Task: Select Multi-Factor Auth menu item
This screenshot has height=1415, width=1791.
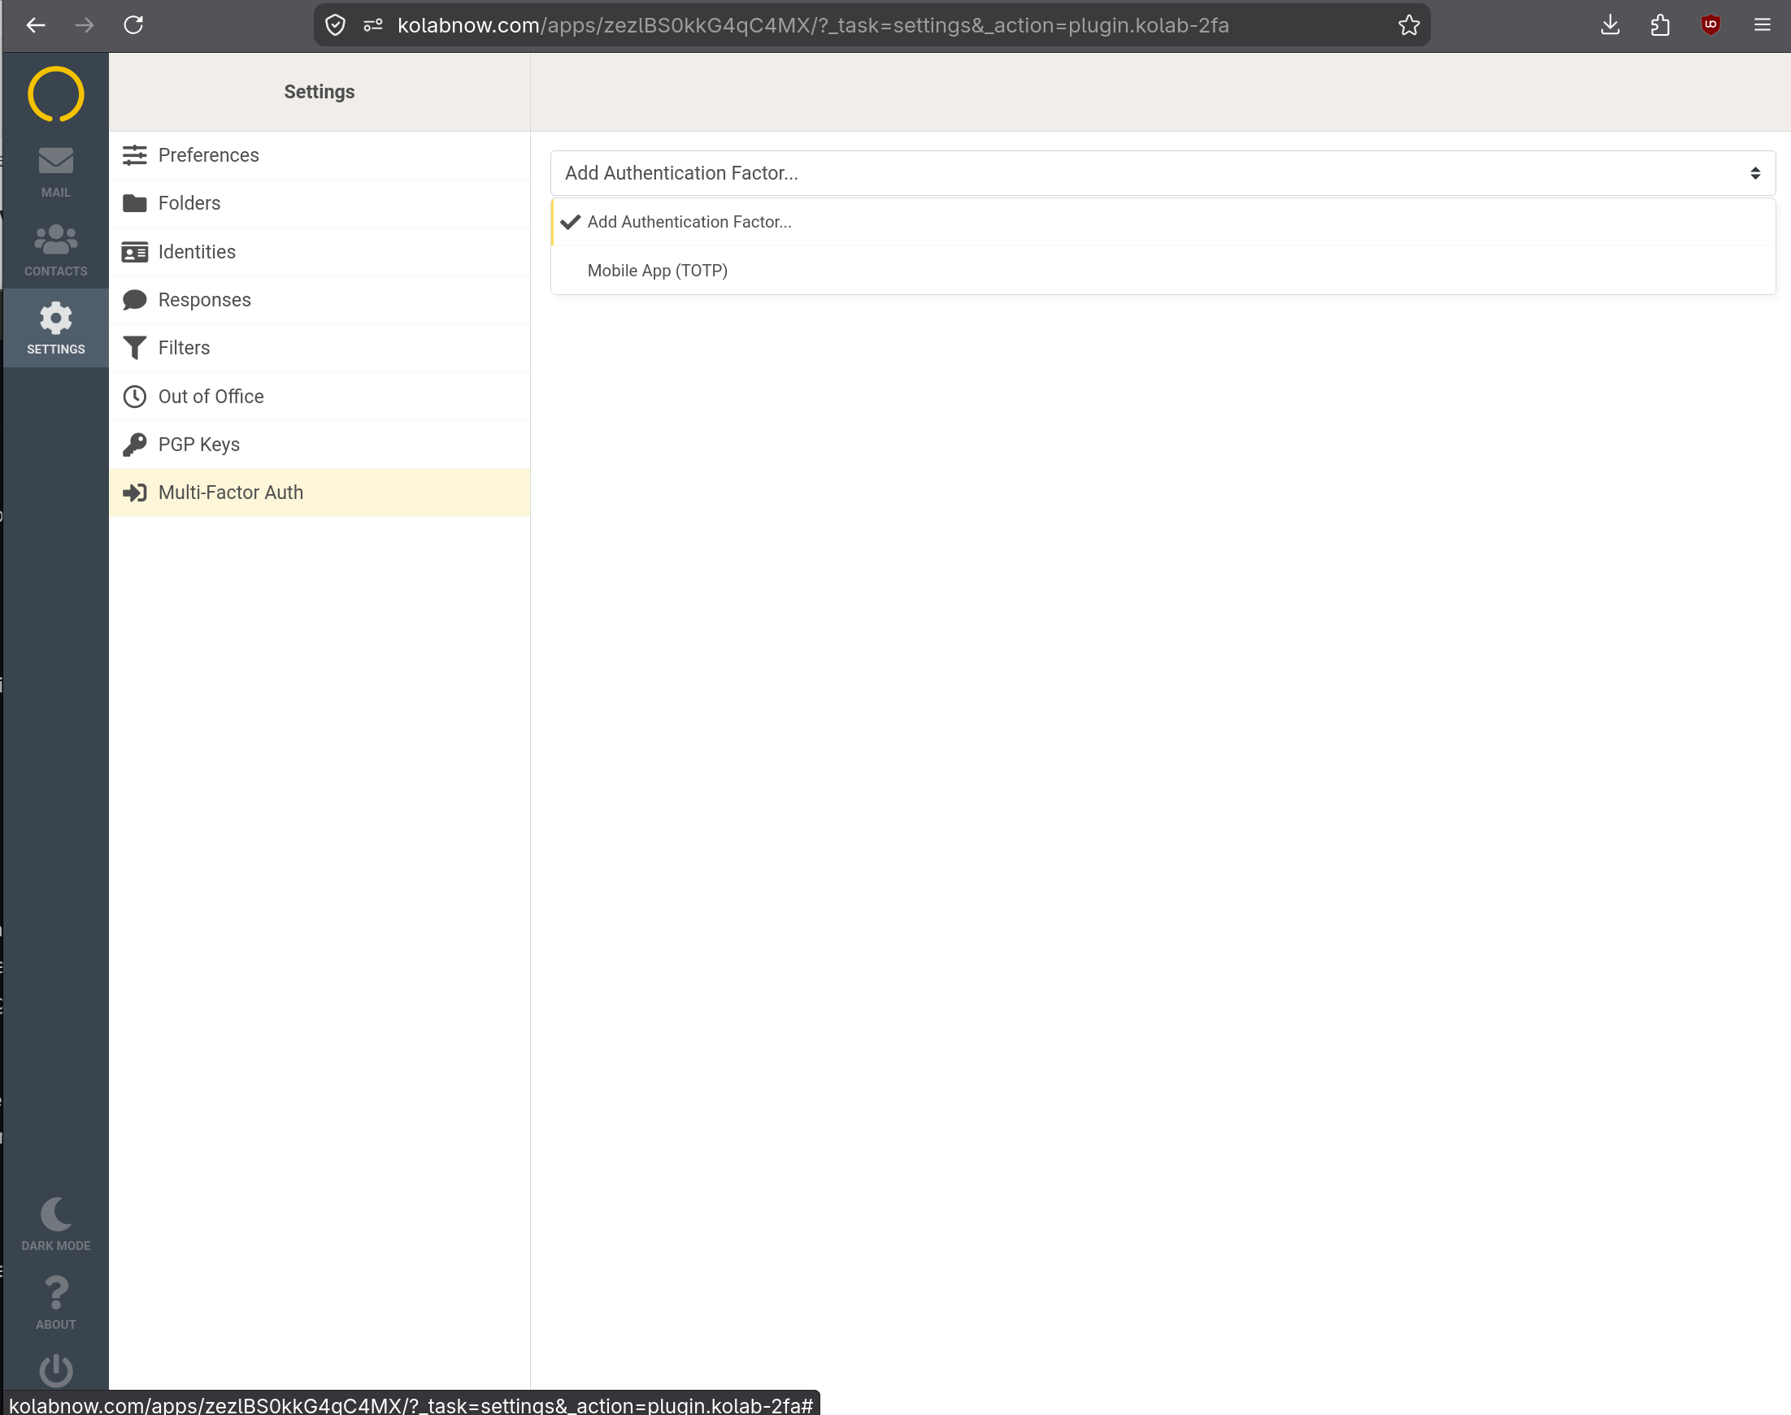Action: click(230, 493)
